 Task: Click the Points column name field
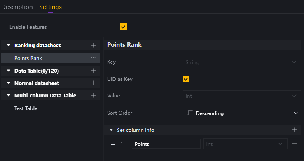(x=166, y=144)
